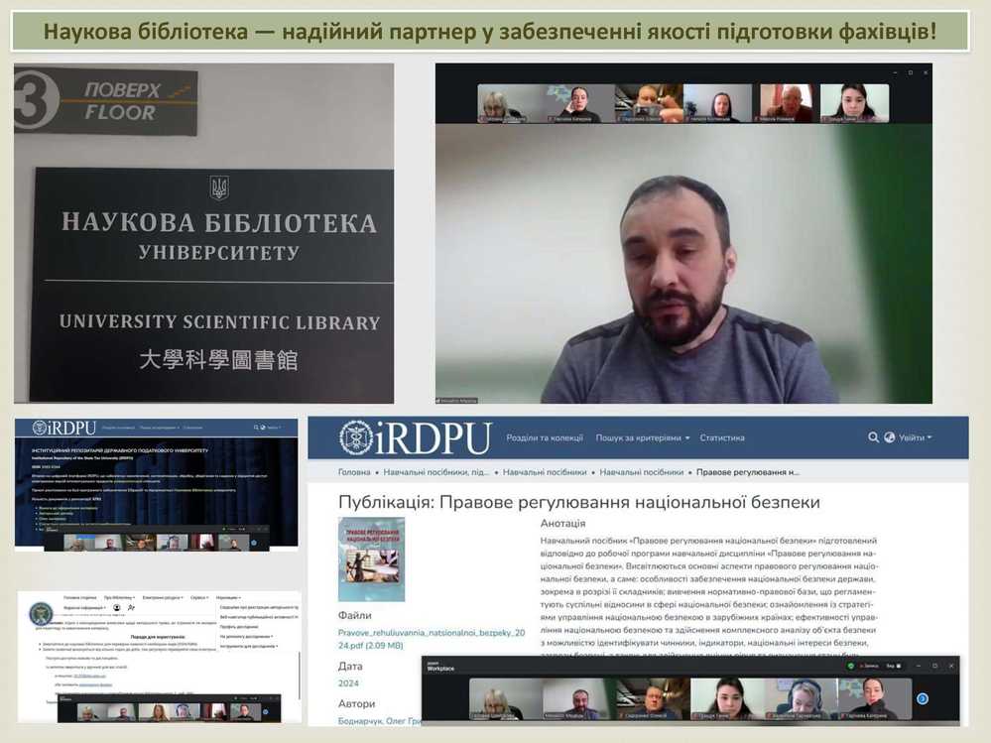This screenshot has width=991, height=743.
Task: Click the university emblem logo on library page
Action: [41, 614]
